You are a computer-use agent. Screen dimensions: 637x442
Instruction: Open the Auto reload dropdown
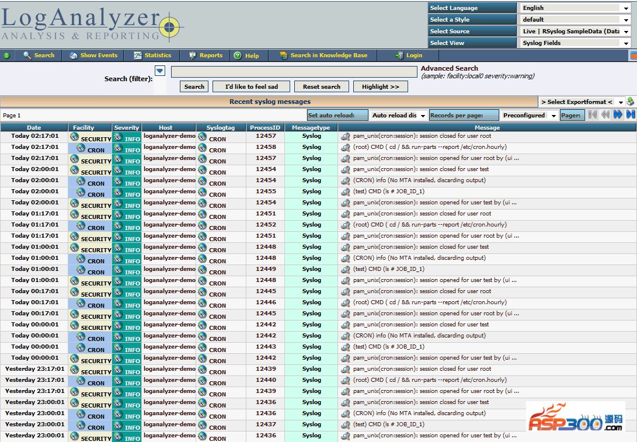tap(399, 115)
